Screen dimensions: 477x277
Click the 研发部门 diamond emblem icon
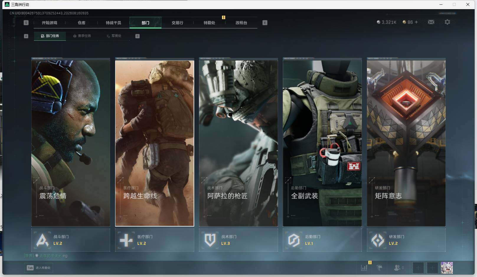[378, 240]
